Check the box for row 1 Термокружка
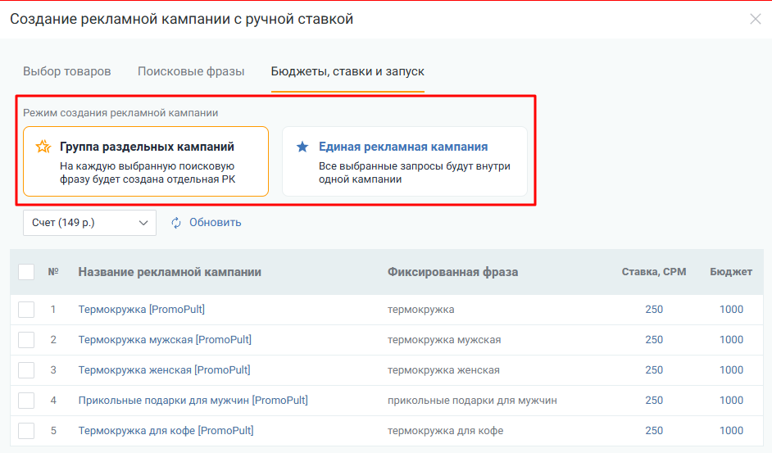This screenshot has width=772, height=453. [x=26, y=310]
